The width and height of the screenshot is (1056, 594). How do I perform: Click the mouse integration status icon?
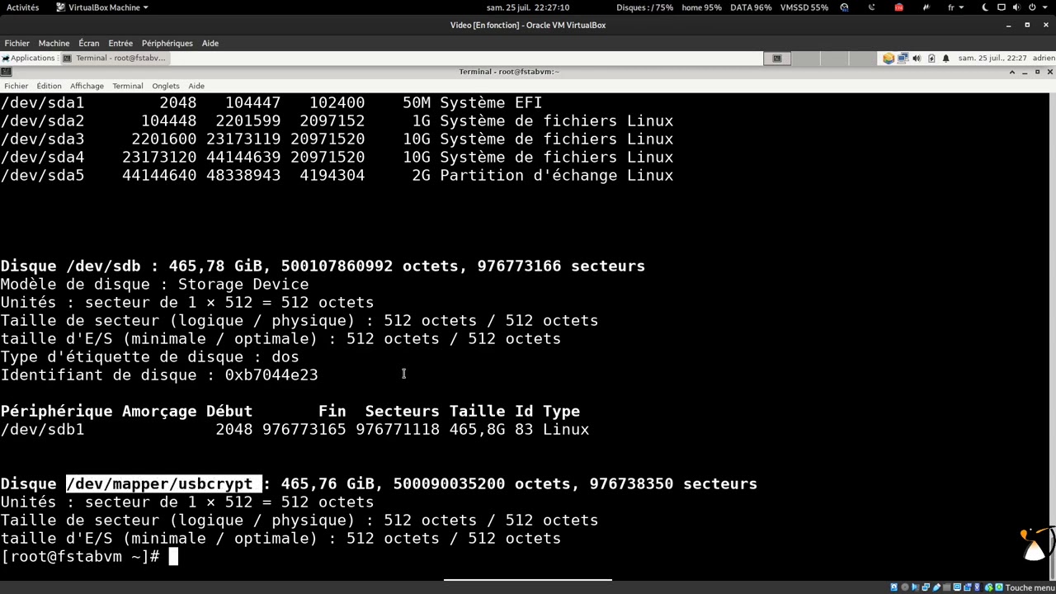click(989, 587)
